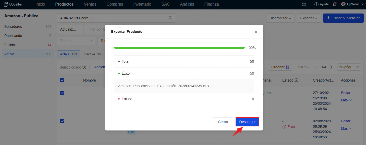Open the Inicio menu
This screenshot has height=145, width=366.
pos(40,4)
